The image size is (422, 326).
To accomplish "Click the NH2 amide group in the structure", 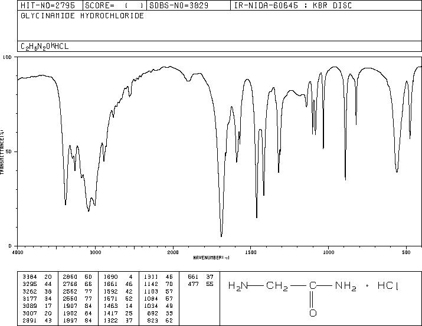I will click(x=346, y=286).
